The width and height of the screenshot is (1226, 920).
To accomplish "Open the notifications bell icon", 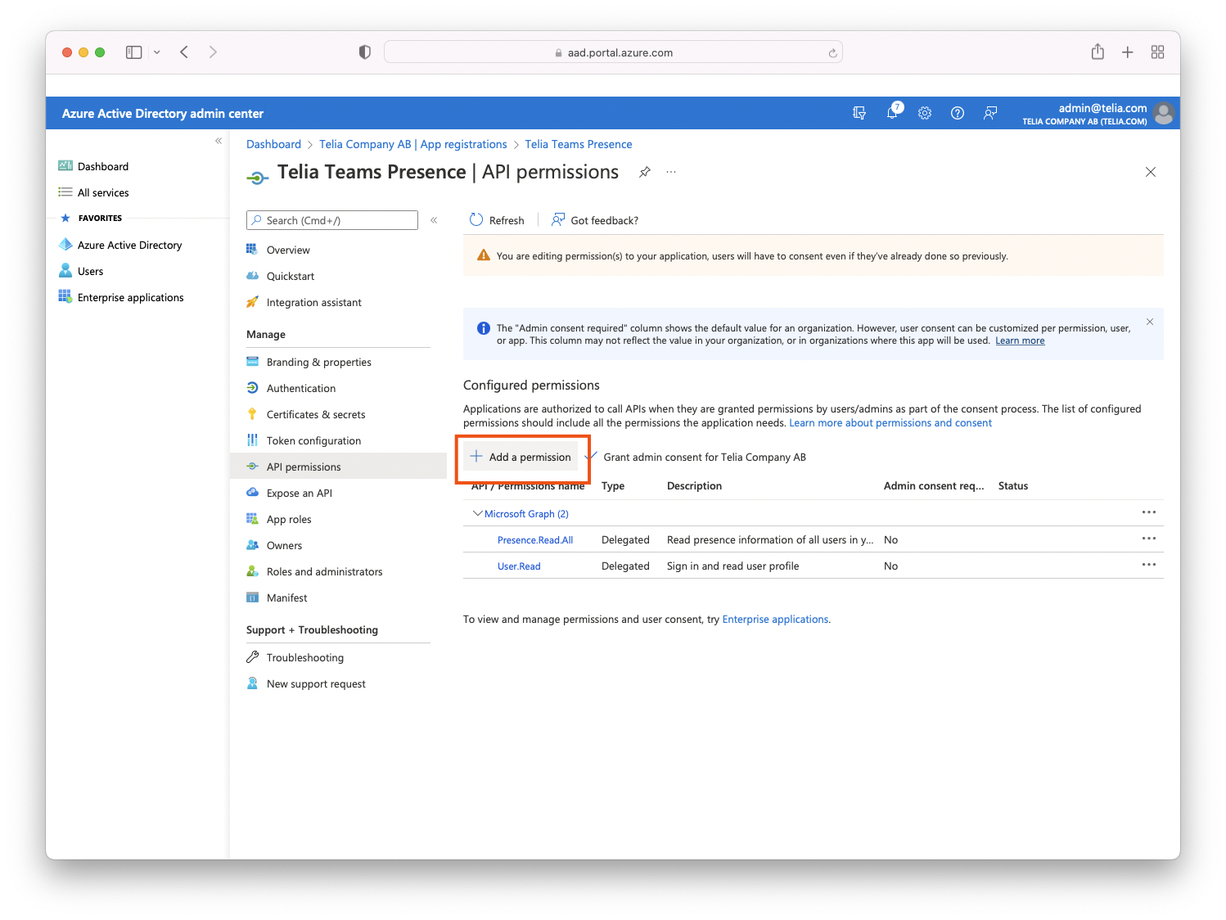I will click(x=892, y=113).
